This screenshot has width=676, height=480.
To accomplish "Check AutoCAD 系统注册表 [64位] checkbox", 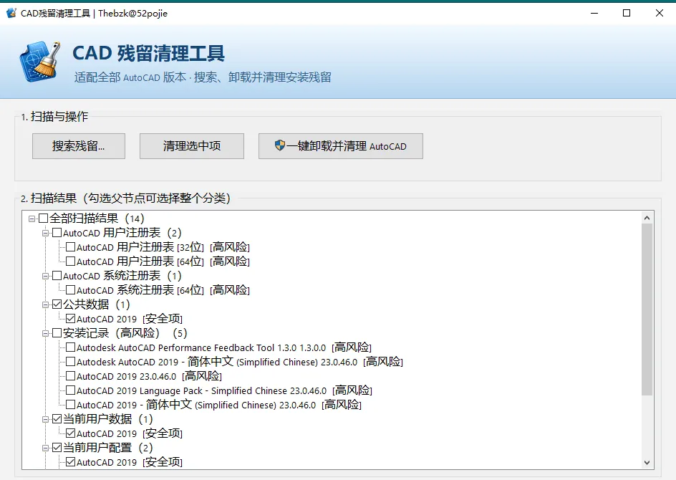I will tap(71, 290).
